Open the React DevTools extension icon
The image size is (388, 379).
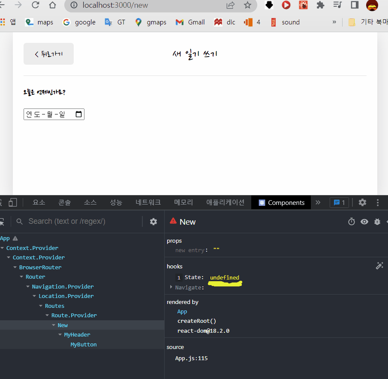tap(303, 5)
